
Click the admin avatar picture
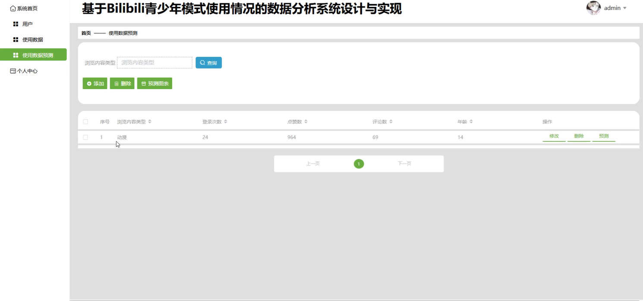pyautogui.click(x=593, y=8)
